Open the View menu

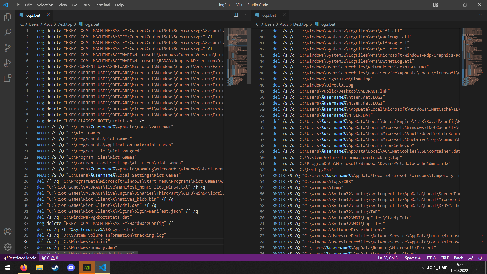(63, 5)
